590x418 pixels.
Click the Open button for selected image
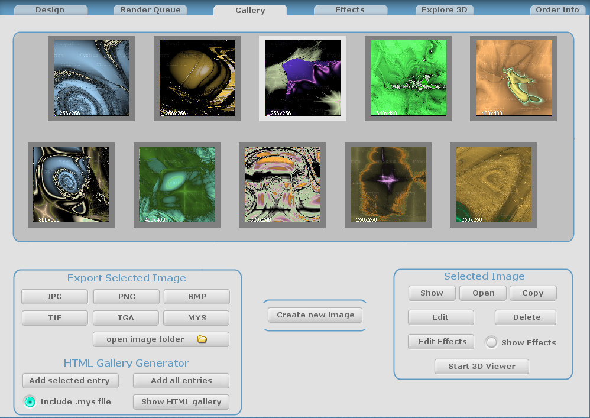(483, 293)
